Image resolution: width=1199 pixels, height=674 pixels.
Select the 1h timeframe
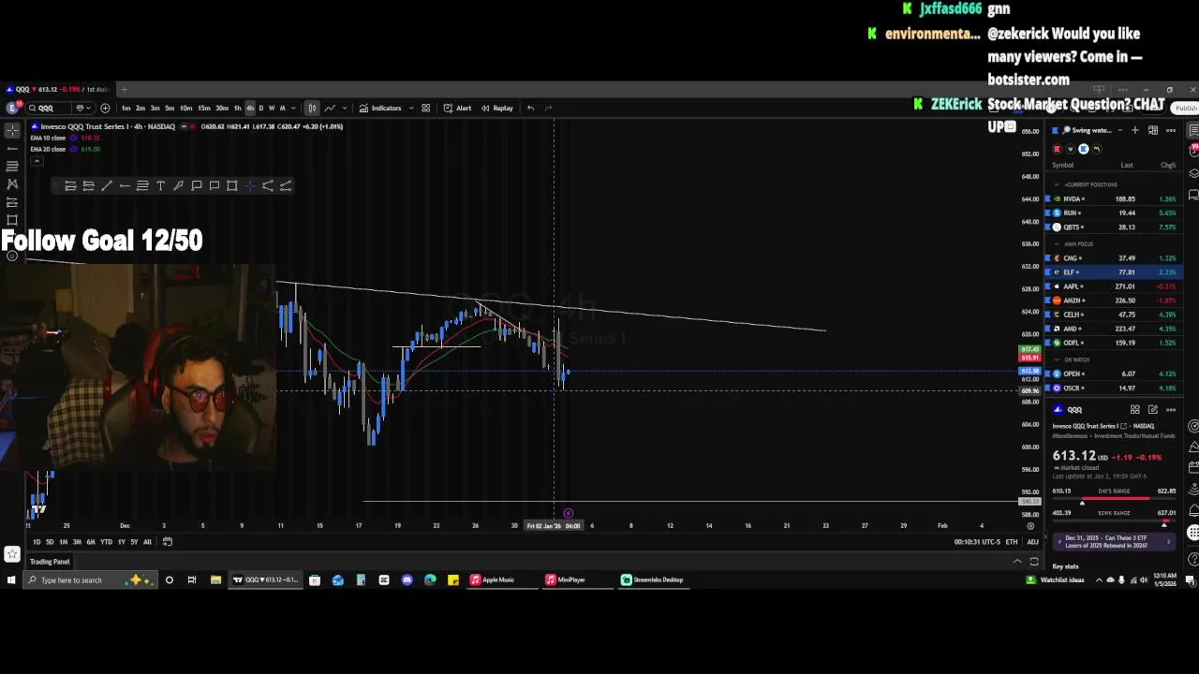coord(237,108)
